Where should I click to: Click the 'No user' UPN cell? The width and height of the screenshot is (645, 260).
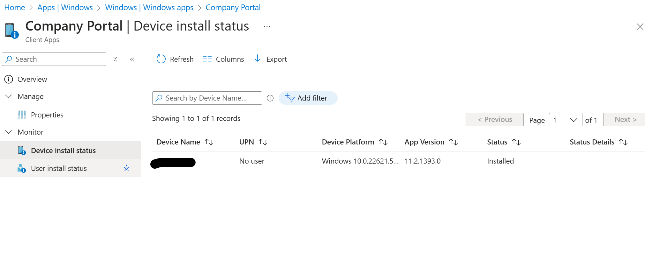coord(252,161)
